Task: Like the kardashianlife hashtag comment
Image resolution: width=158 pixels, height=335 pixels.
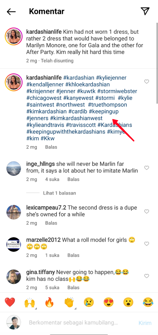Action: [x=147, y=82]
